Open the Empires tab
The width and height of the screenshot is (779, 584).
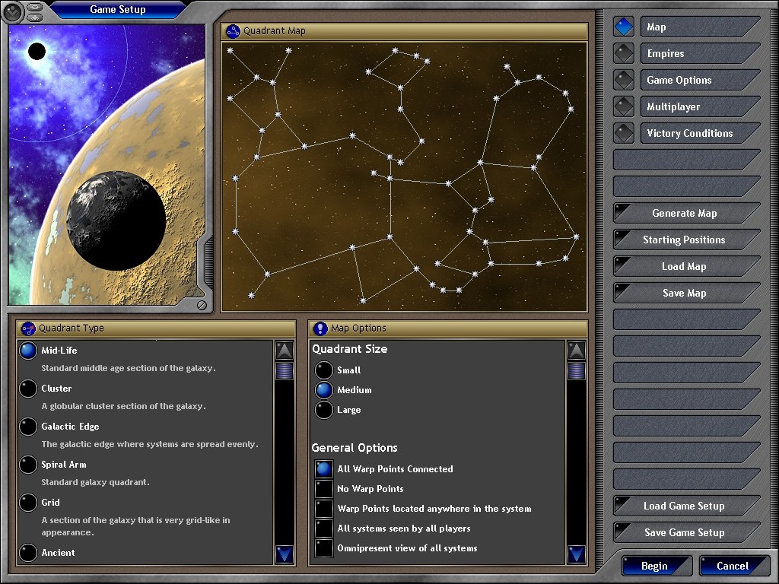tap(698, 54)
